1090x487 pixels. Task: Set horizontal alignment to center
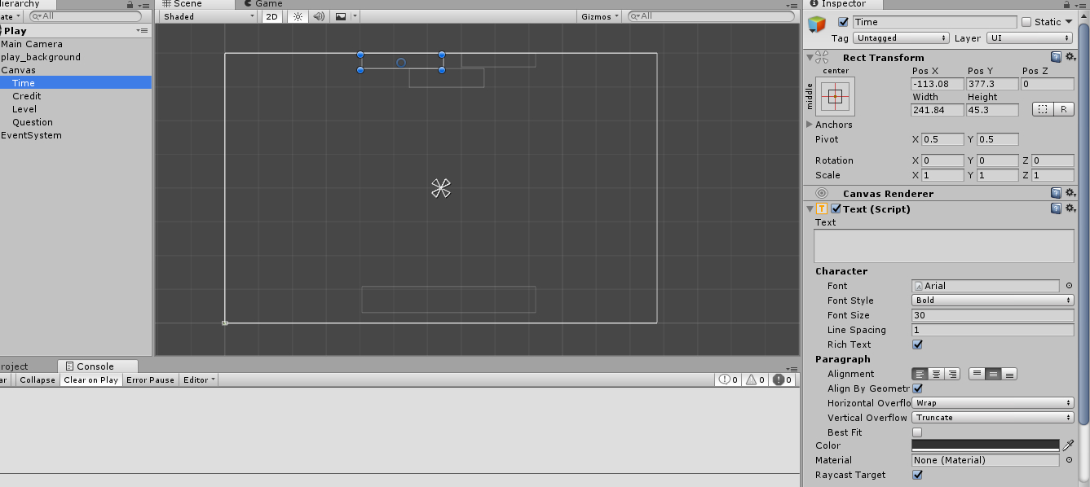[x=936, y=374]
